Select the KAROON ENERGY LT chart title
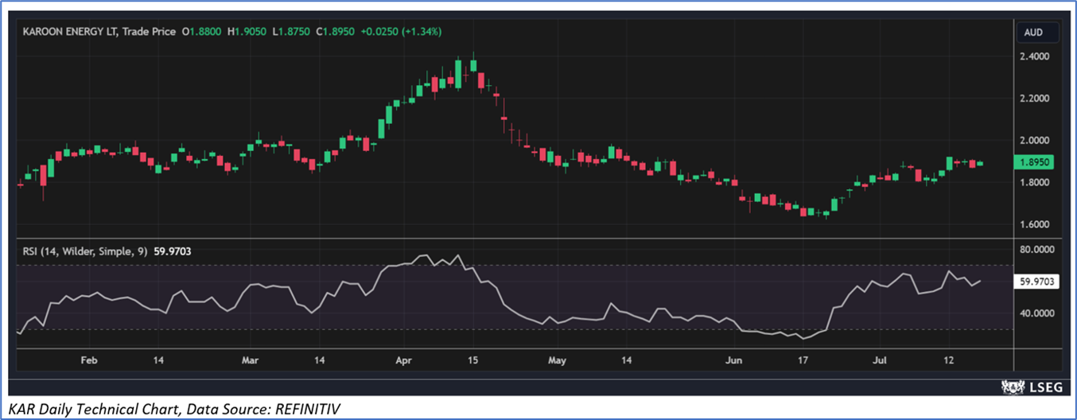 (x=72, y=32)
